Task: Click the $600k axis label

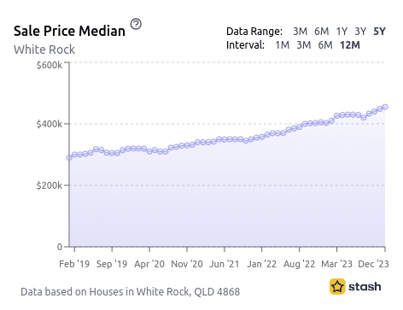Action: tap(49, 65)
